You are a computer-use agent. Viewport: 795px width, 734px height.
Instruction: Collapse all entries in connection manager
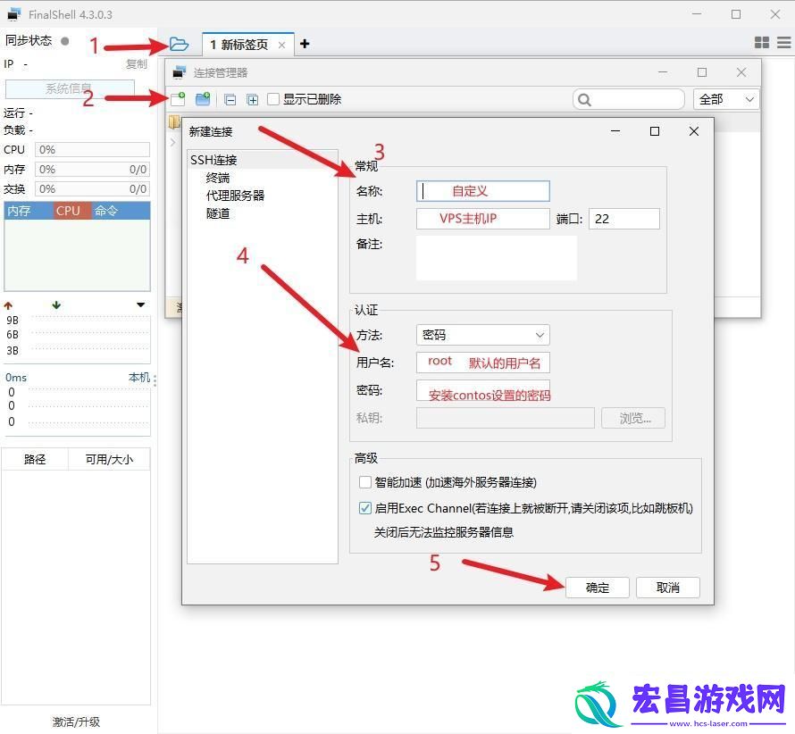[x=230, y=100]
